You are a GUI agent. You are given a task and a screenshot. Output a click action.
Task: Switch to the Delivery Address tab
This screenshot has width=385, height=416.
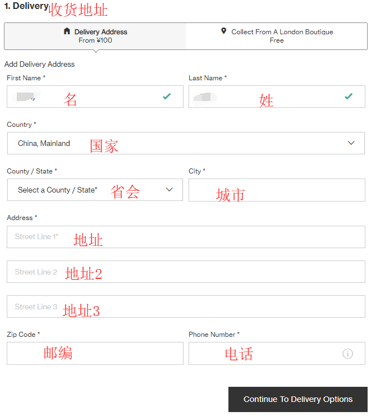pos(95,36)
